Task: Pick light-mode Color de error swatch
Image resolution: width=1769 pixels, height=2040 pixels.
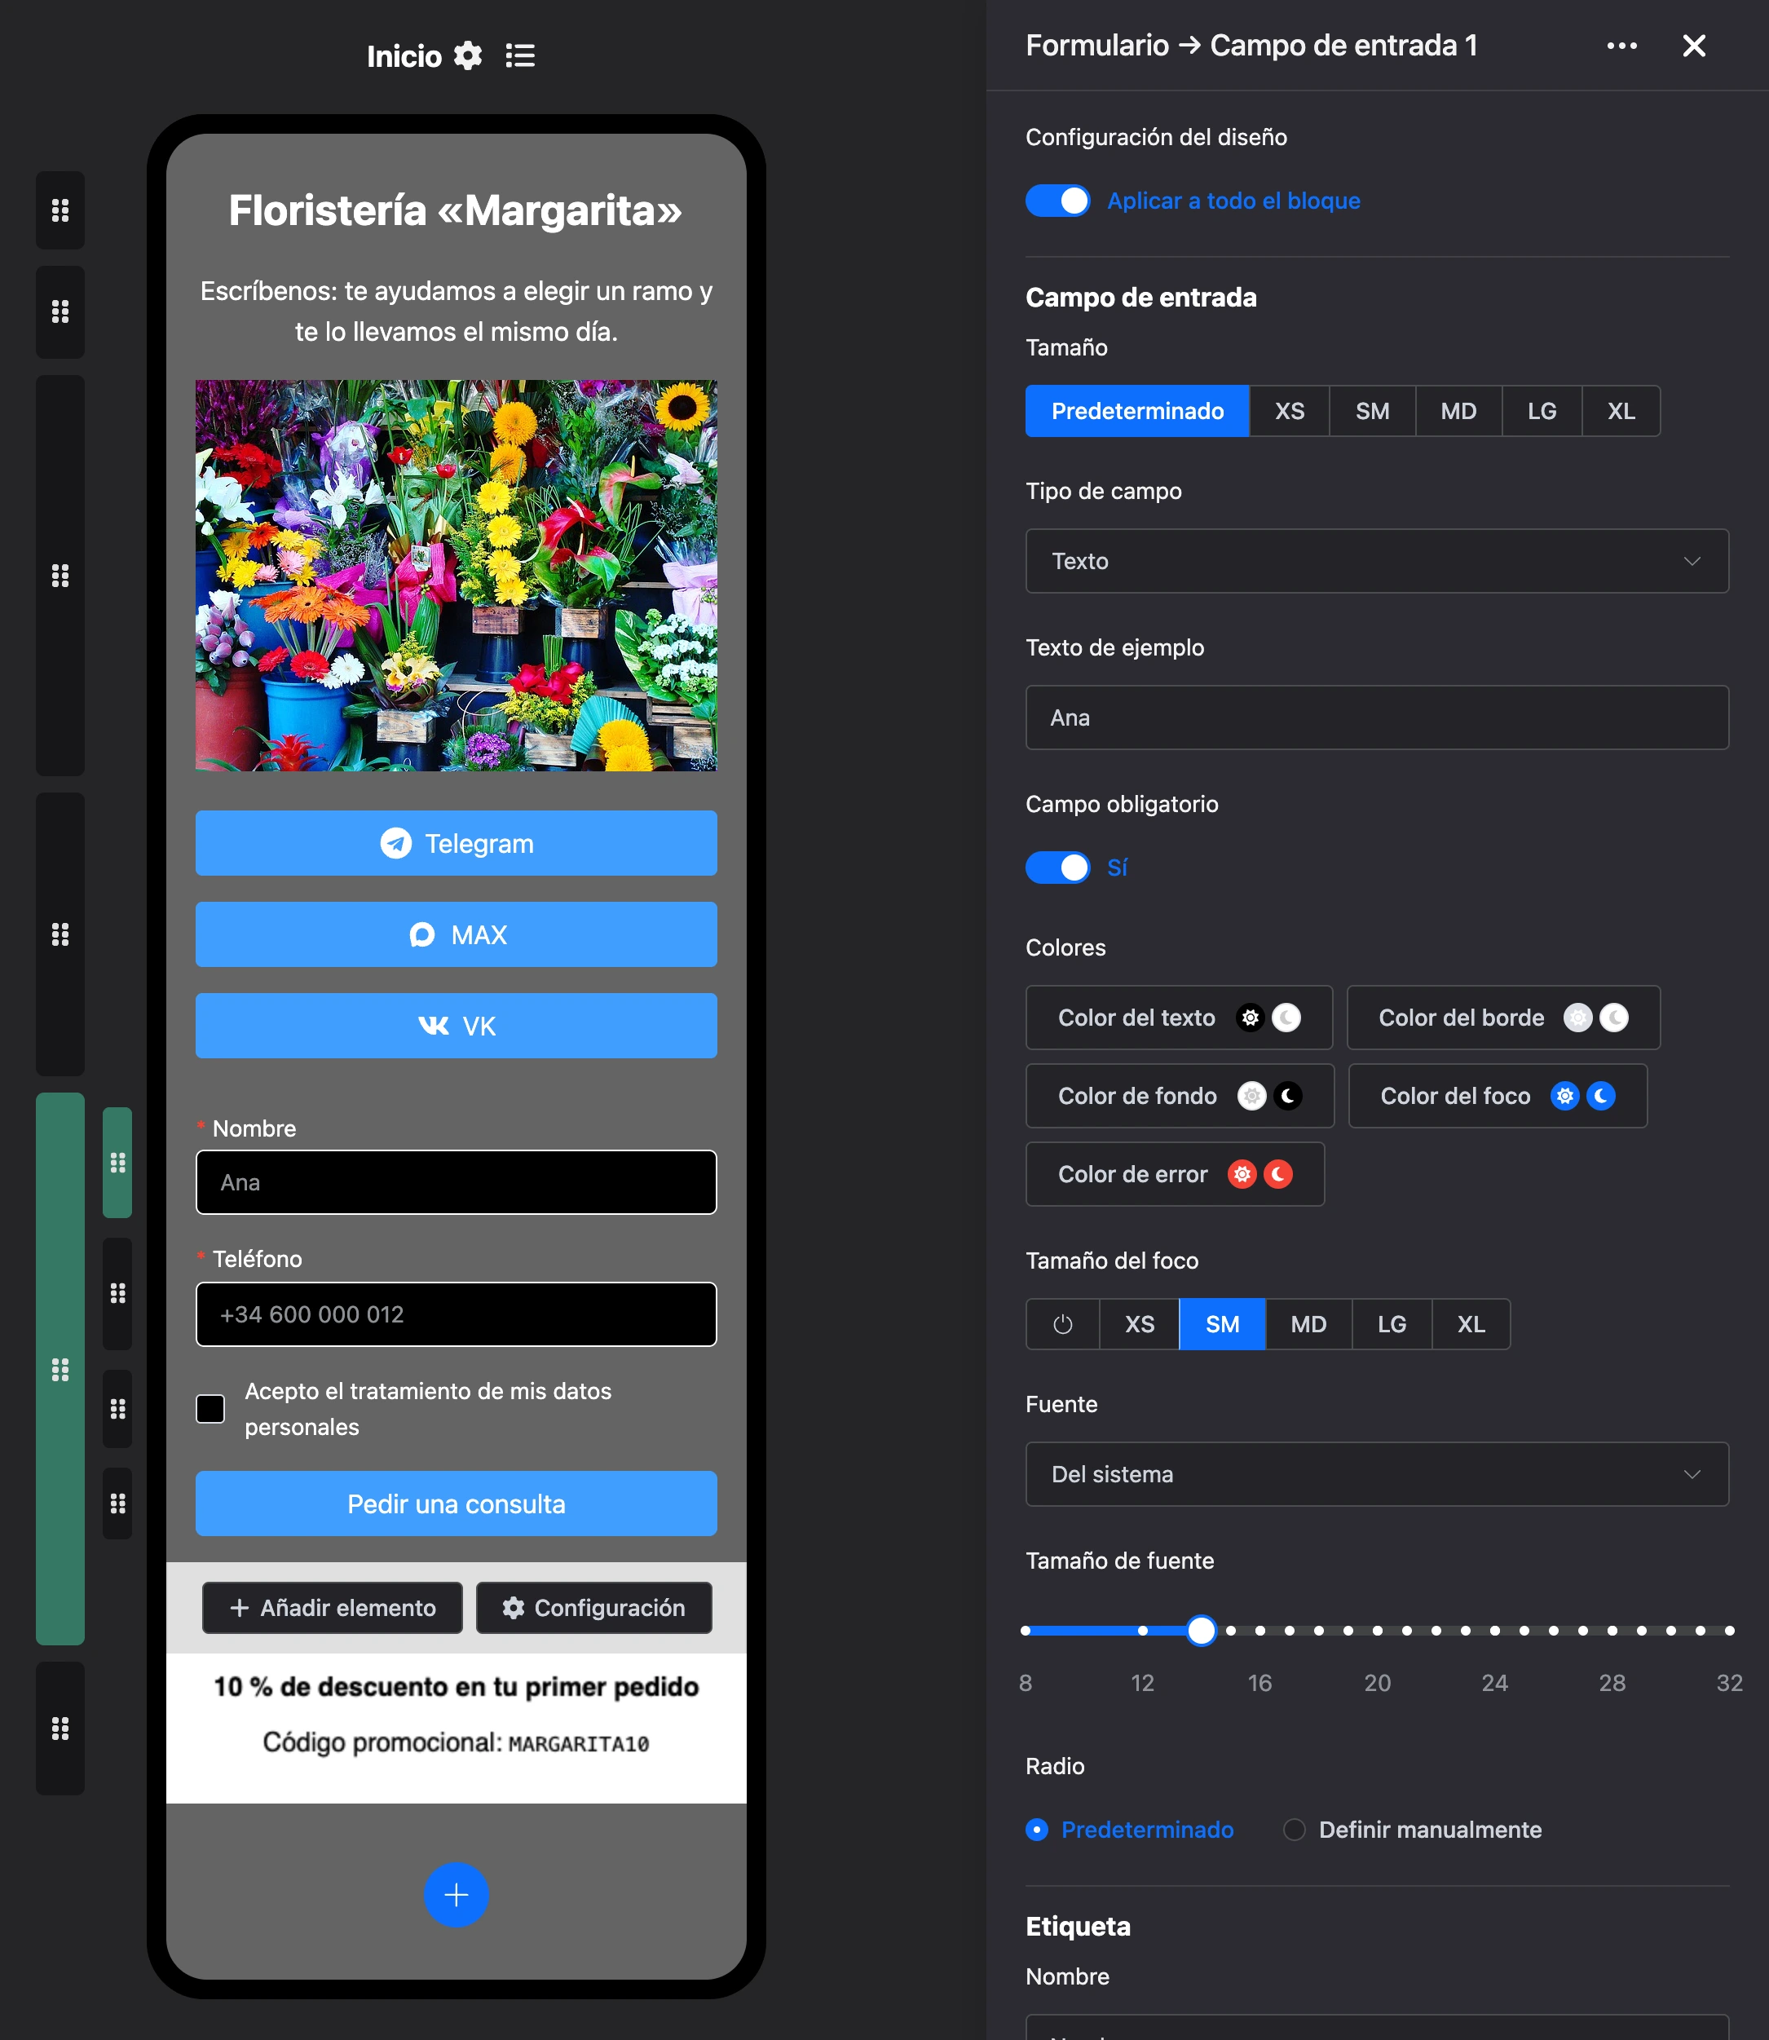Action: 1242,1174
